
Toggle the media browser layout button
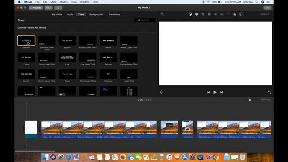click(x=49, y=8)
